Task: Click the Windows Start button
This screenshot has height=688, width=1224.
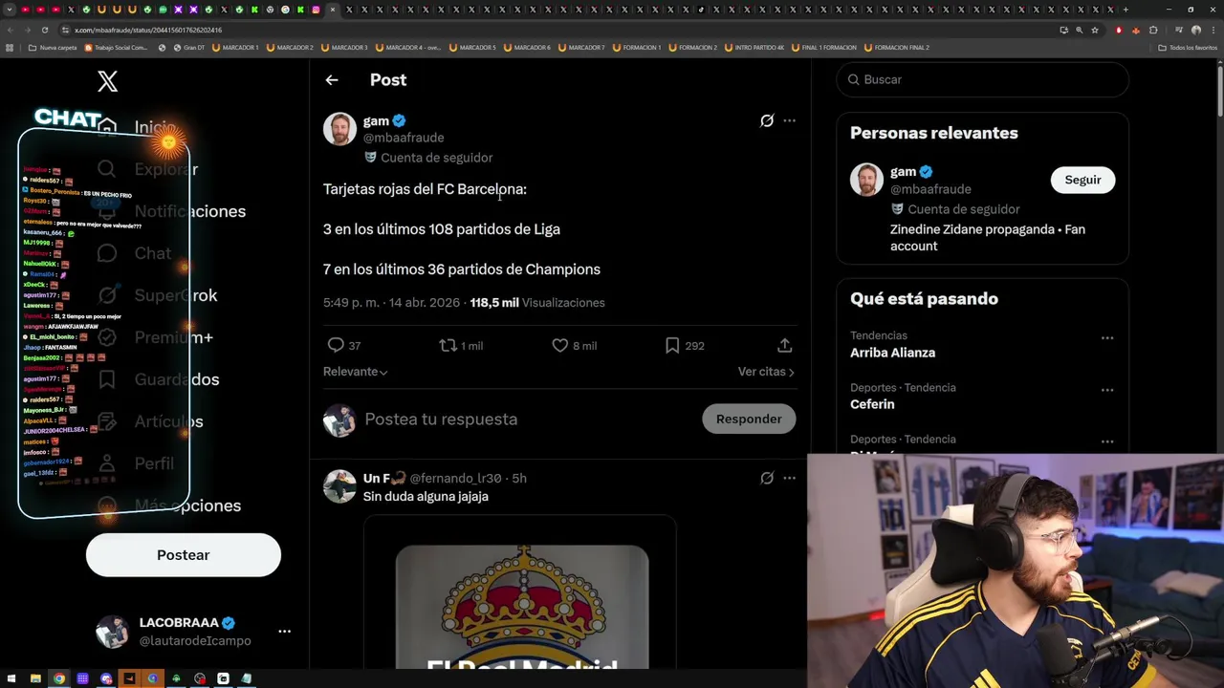Action: pyautogui.click(x=11, y=678)
